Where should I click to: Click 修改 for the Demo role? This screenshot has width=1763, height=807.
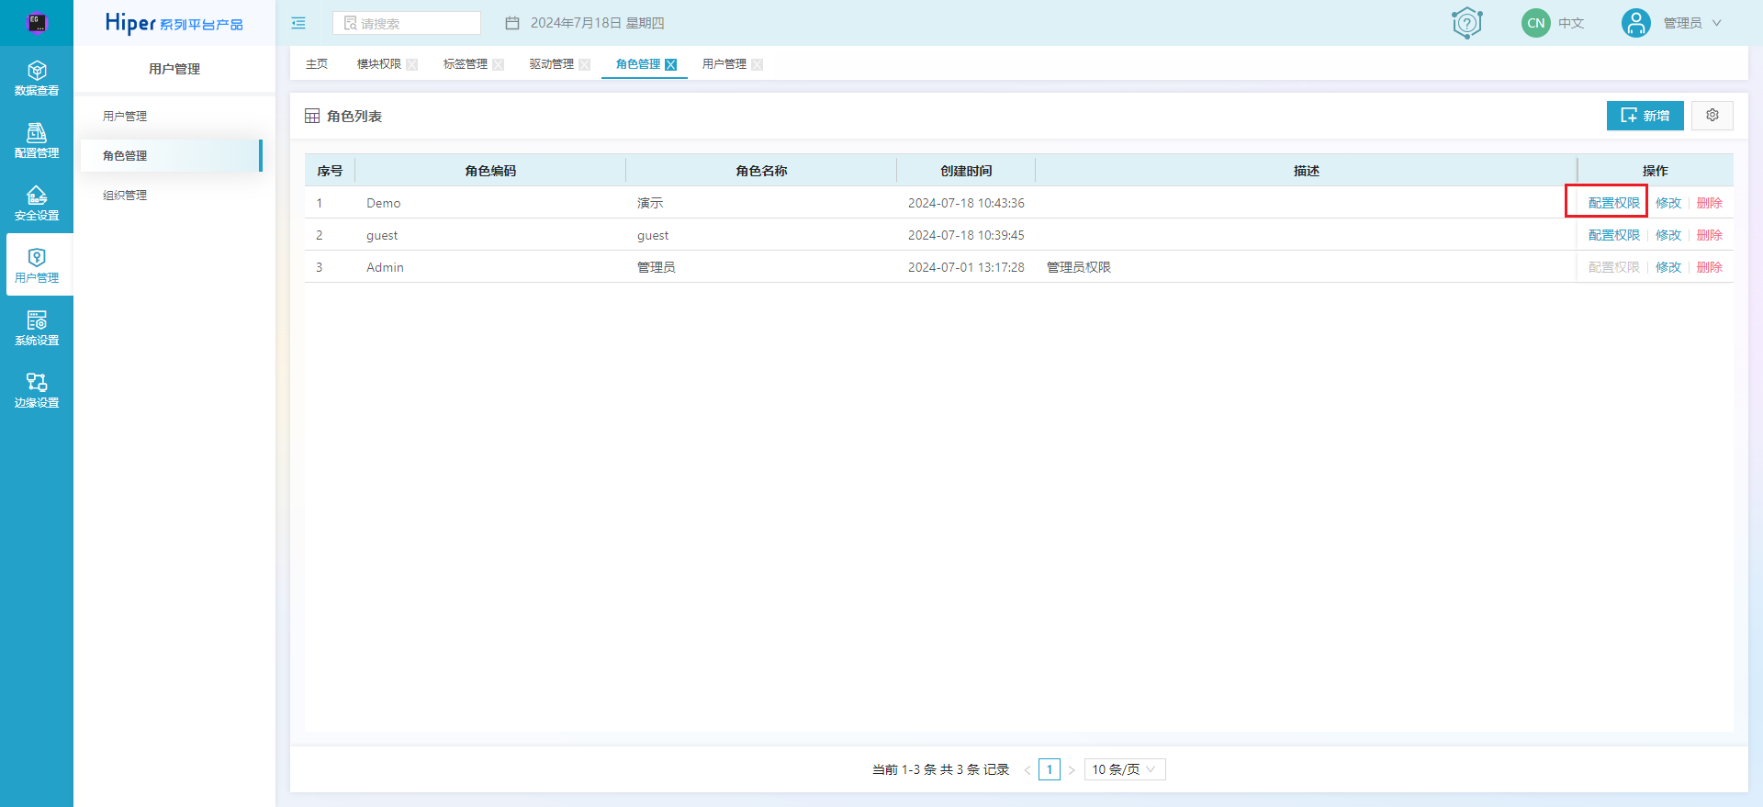pos(1668,203)
